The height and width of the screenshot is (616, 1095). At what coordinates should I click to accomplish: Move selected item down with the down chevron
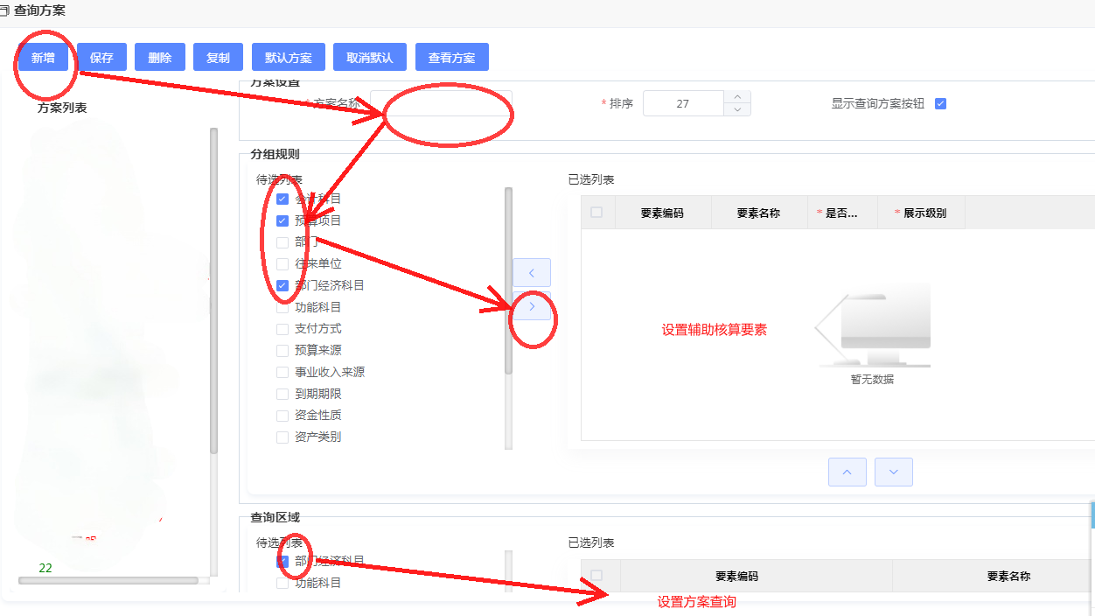click(x=893, y=472)
